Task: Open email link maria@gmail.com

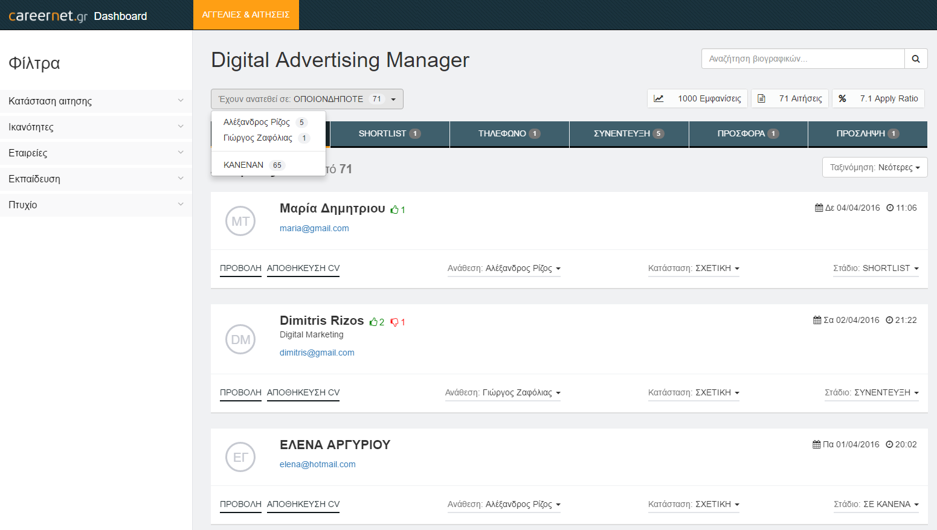Action: (314, 228)
